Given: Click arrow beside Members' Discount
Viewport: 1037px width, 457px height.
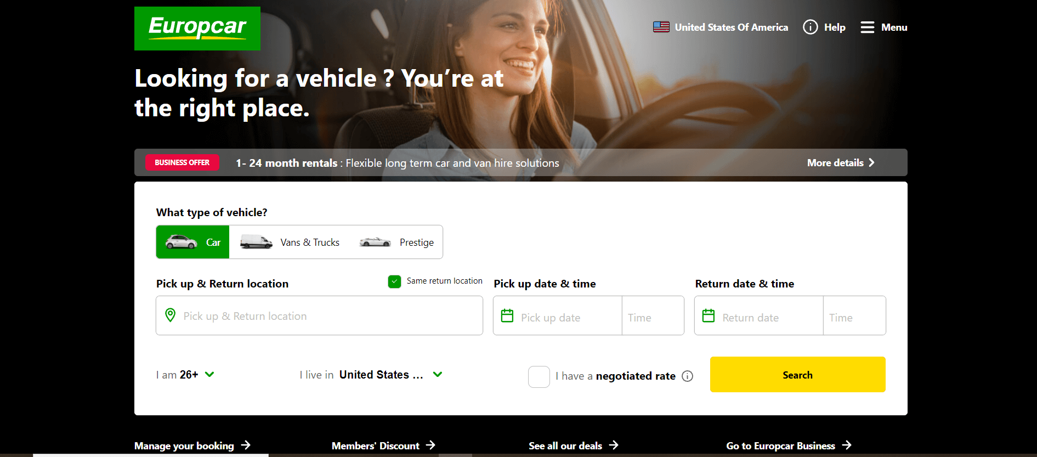Looking at the screenshot, I should [x=430, y=445].
